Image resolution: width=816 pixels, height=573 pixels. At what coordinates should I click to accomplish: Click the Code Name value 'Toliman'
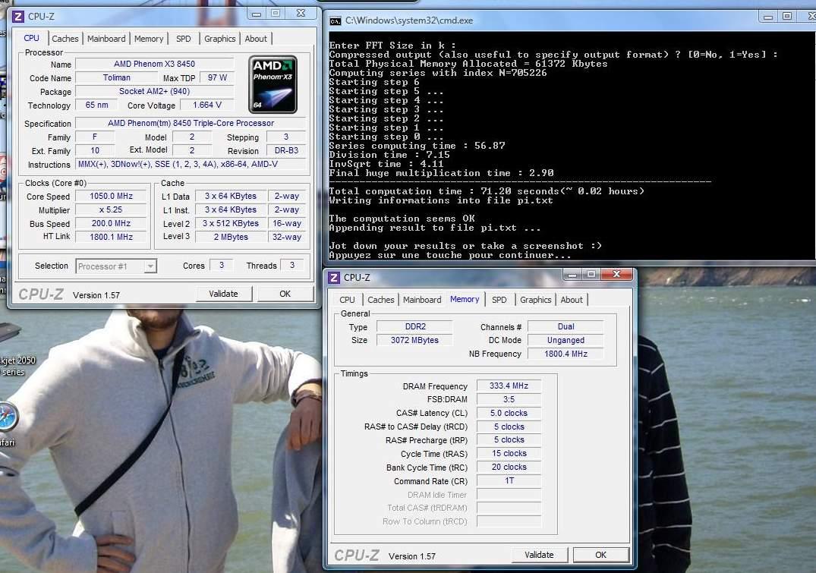[x=117, y=77]
